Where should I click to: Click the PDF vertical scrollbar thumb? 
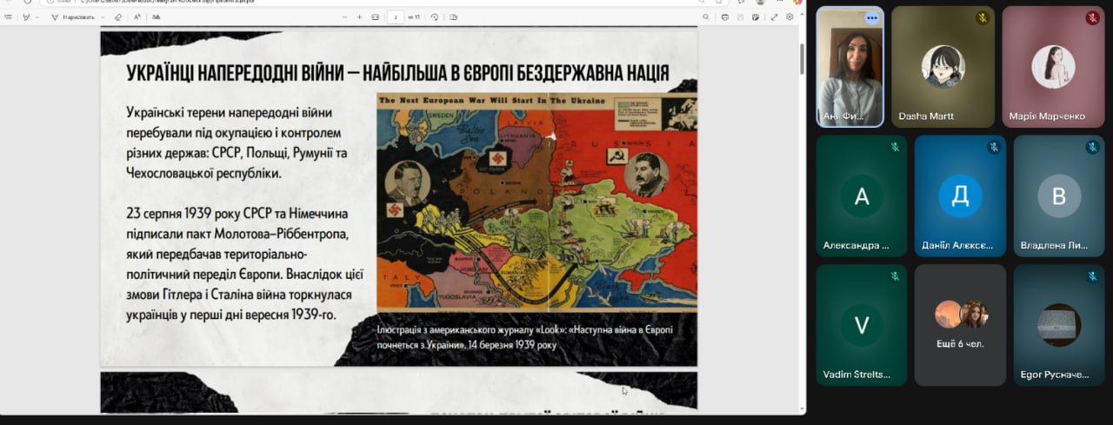802,59
